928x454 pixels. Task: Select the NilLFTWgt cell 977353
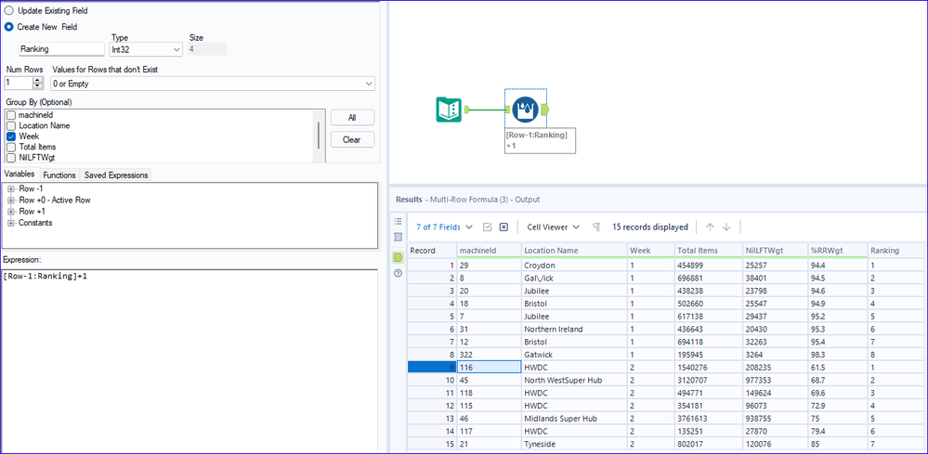point(774,380)
